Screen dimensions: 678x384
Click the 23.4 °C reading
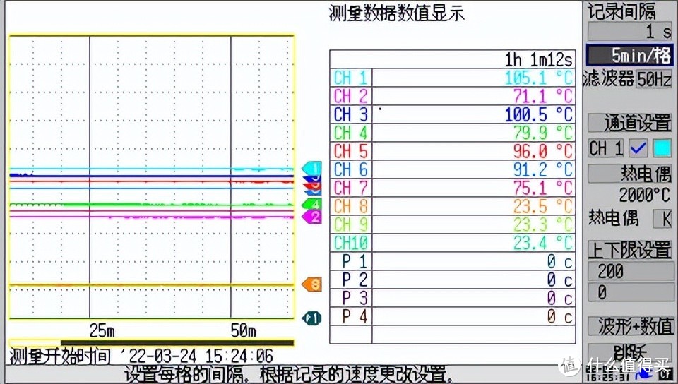pyautogui.click(x=542, y=243)
